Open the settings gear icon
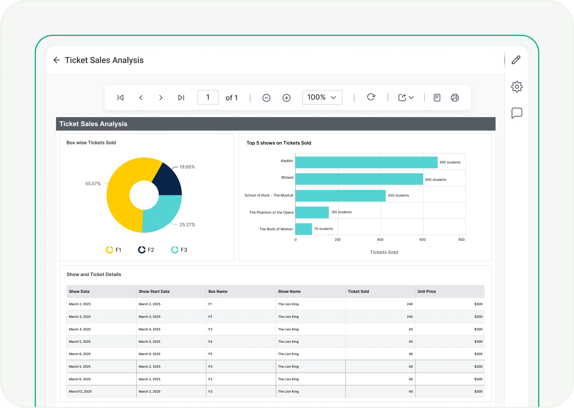This screenshot has width=574, height=408. tap(517, 87)
